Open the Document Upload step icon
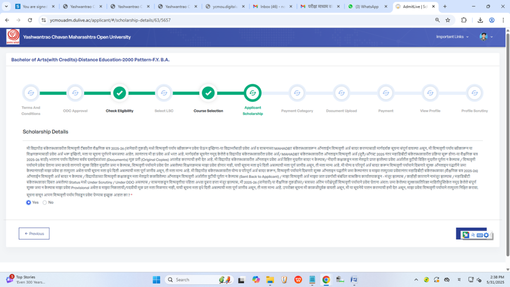This screenshot has height=287, width=510. coord(341,93)
